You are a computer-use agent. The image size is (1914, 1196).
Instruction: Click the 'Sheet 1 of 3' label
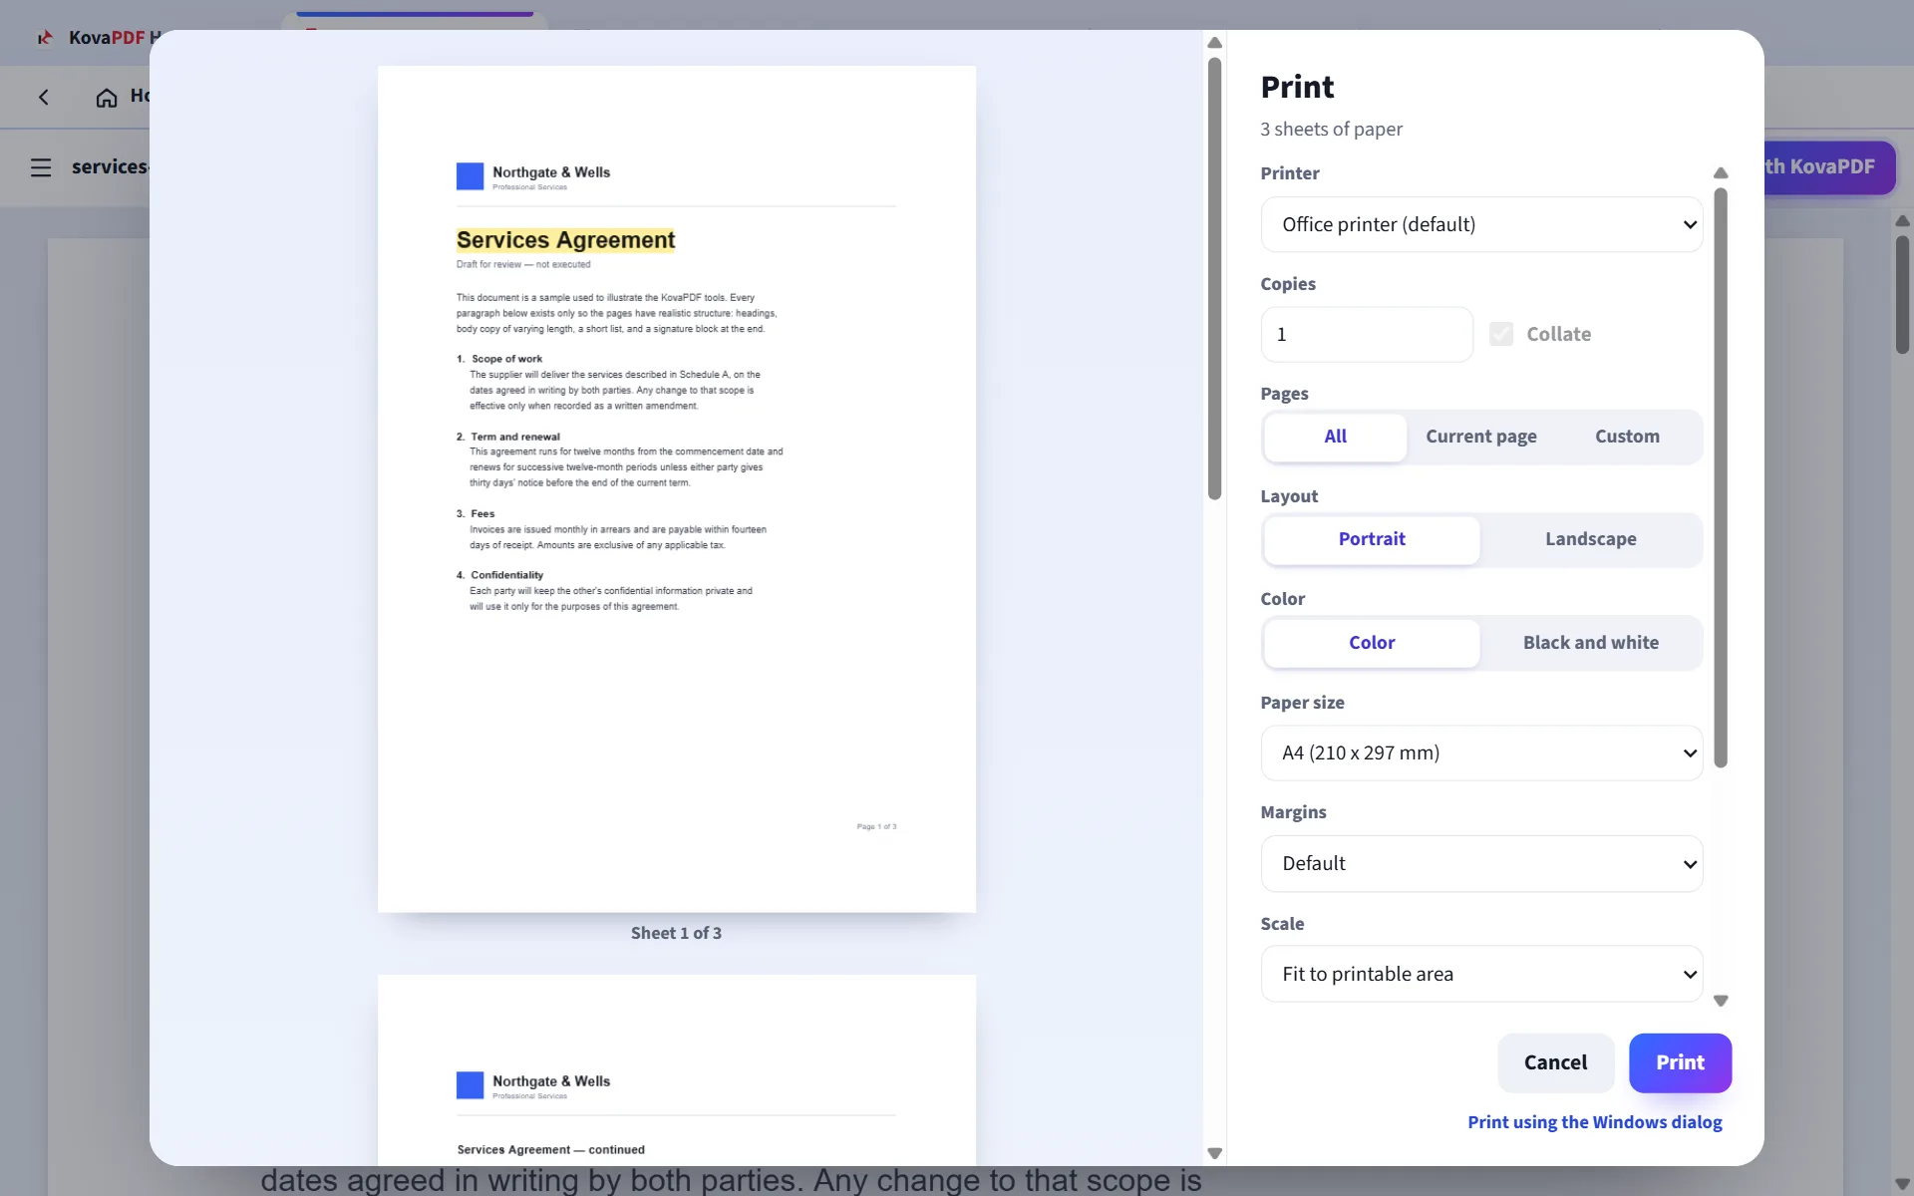click(x=676, y=933)
